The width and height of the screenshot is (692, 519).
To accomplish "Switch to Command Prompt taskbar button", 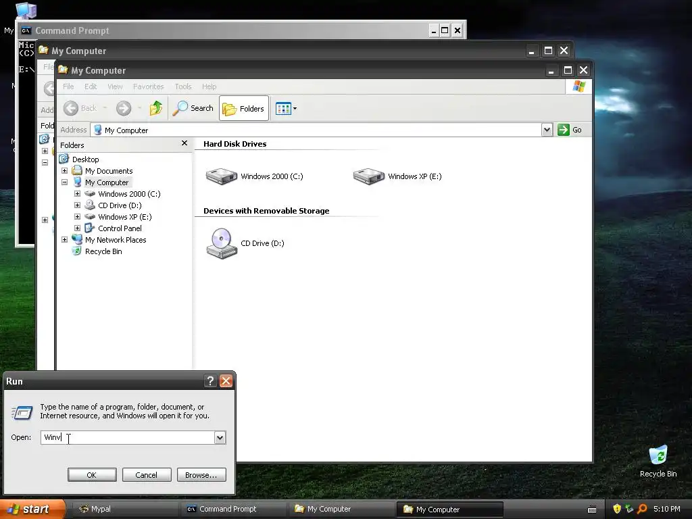I will (233, 510).
